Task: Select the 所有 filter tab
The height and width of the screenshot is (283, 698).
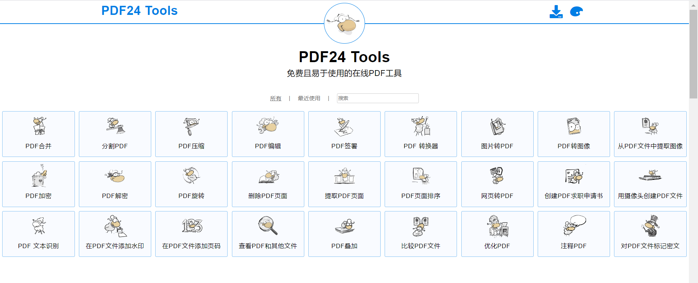Action: (276, 98)
